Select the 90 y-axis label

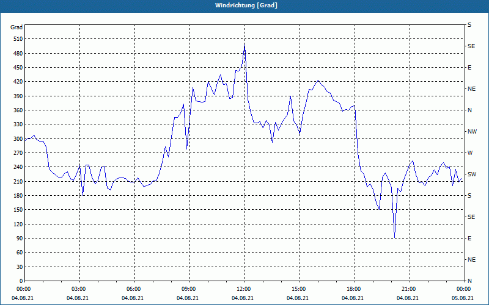pyautogui.click(x=20, y=239)
